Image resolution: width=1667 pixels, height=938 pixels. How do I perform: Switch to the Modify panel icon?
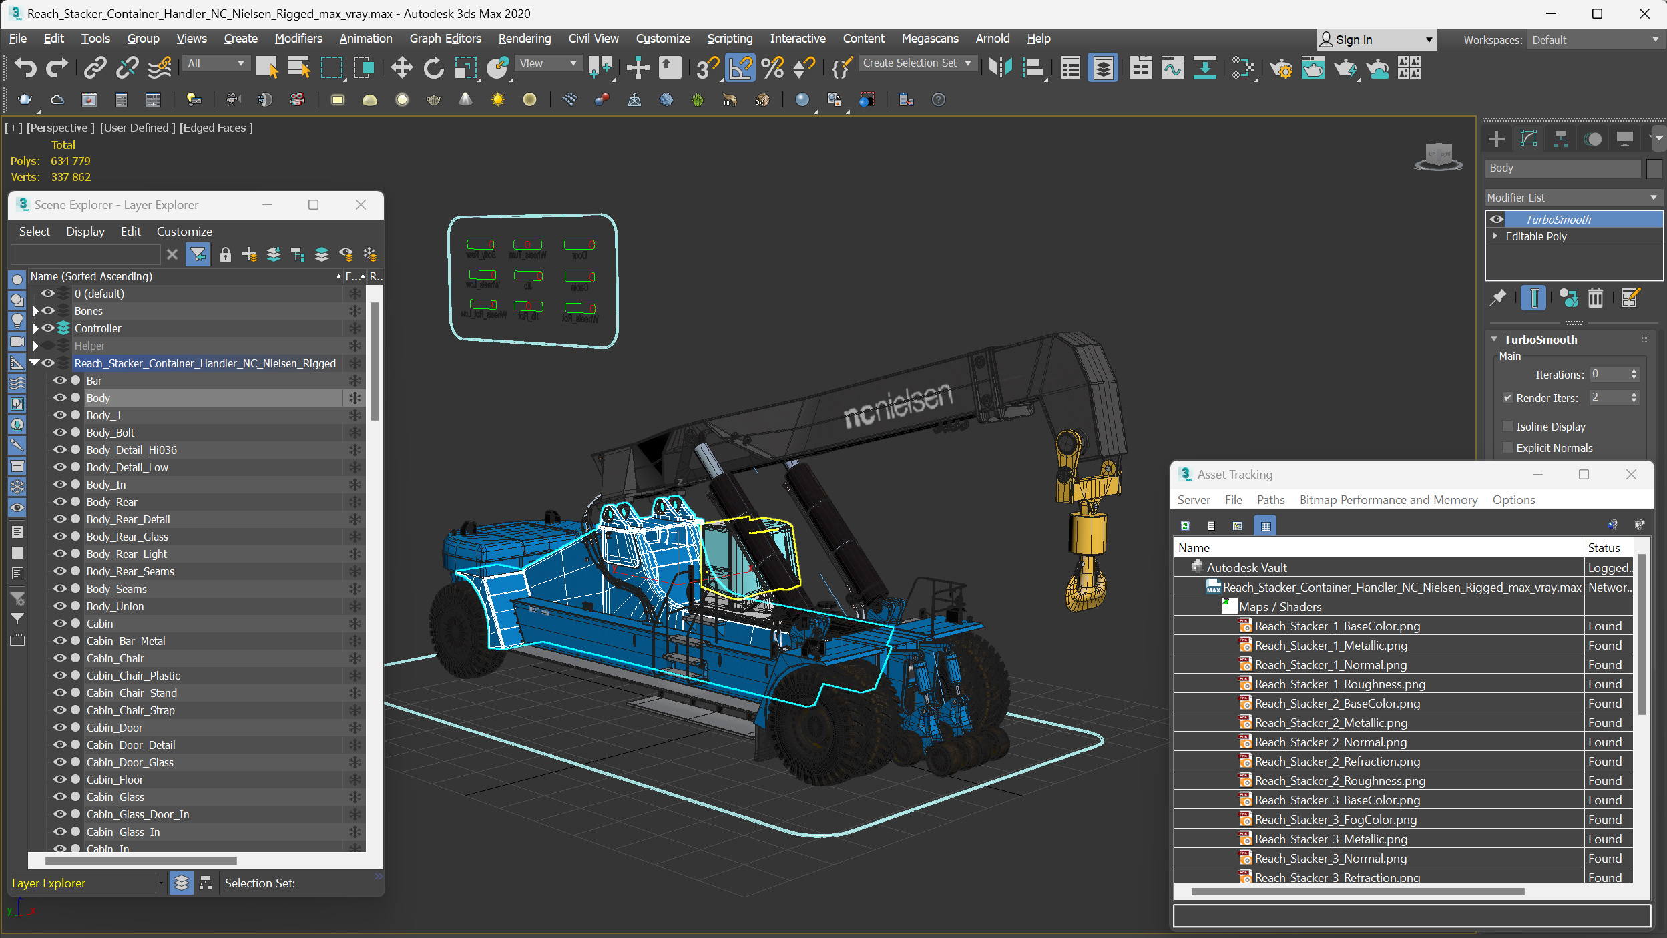[1529, 139]
